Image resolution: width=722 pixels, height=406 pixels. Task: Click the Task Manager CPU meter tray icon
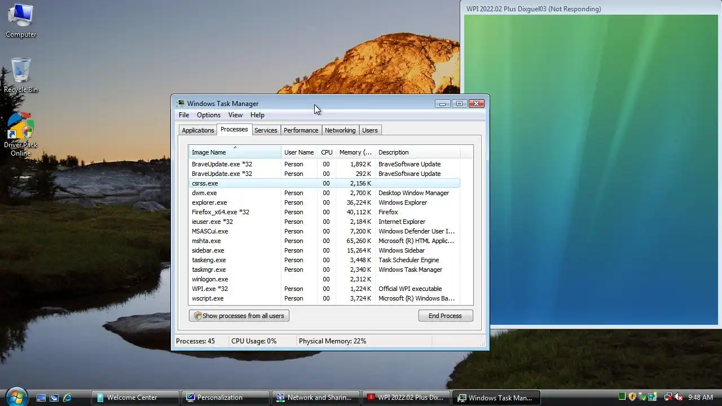tap(622, 397)
